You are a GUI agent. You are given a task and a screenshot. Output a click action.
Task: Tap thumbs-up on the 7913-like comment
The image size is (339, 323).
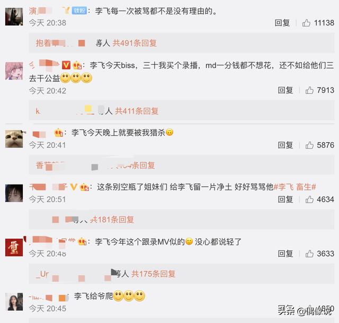(x=309, y=90)
